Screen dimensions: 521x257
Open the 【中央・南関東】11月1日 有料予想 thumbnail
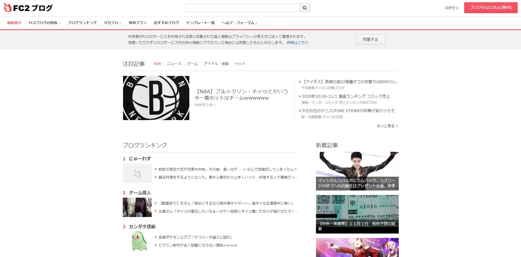click(x=357, y=214)
